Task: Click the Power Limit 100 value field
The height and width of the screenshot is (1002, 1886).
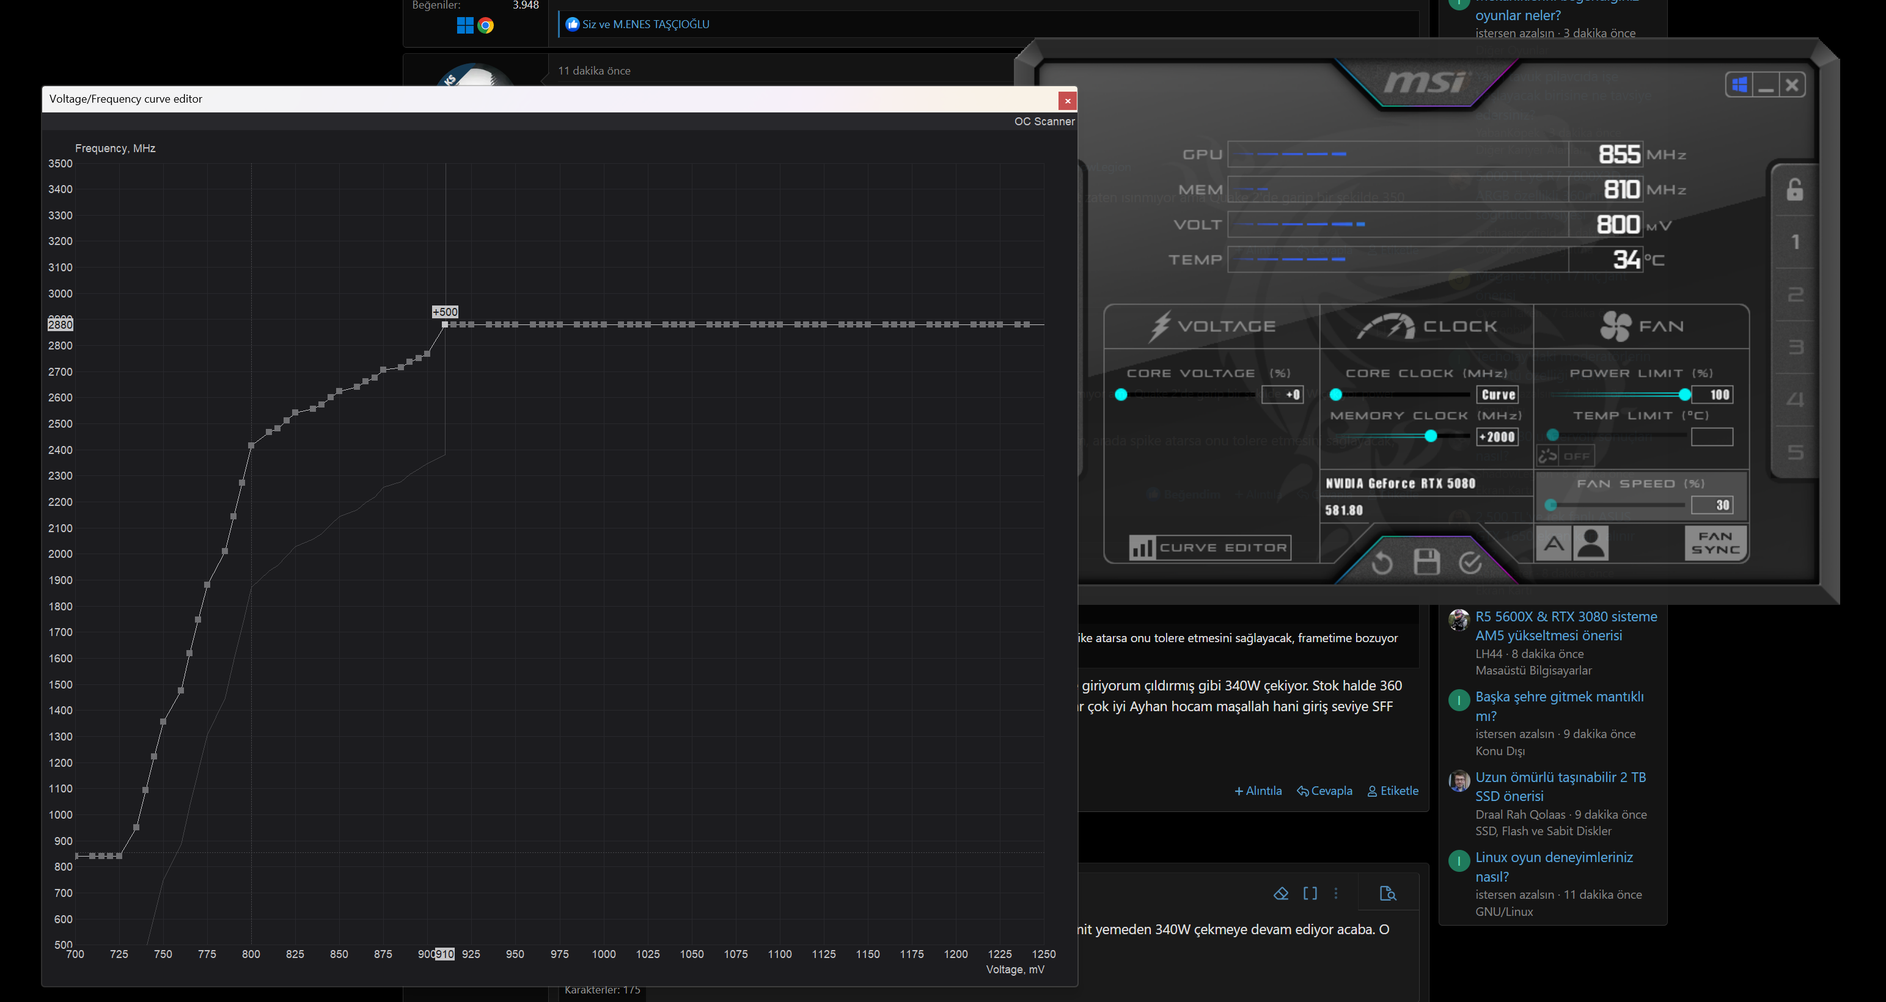Action: click(1712, 395)
